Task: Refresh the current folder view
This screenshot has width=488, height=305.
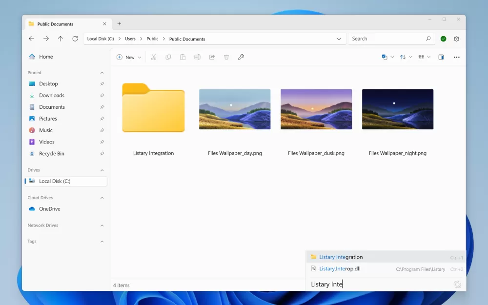Action: pyautogui.click(x=75, y=39)
